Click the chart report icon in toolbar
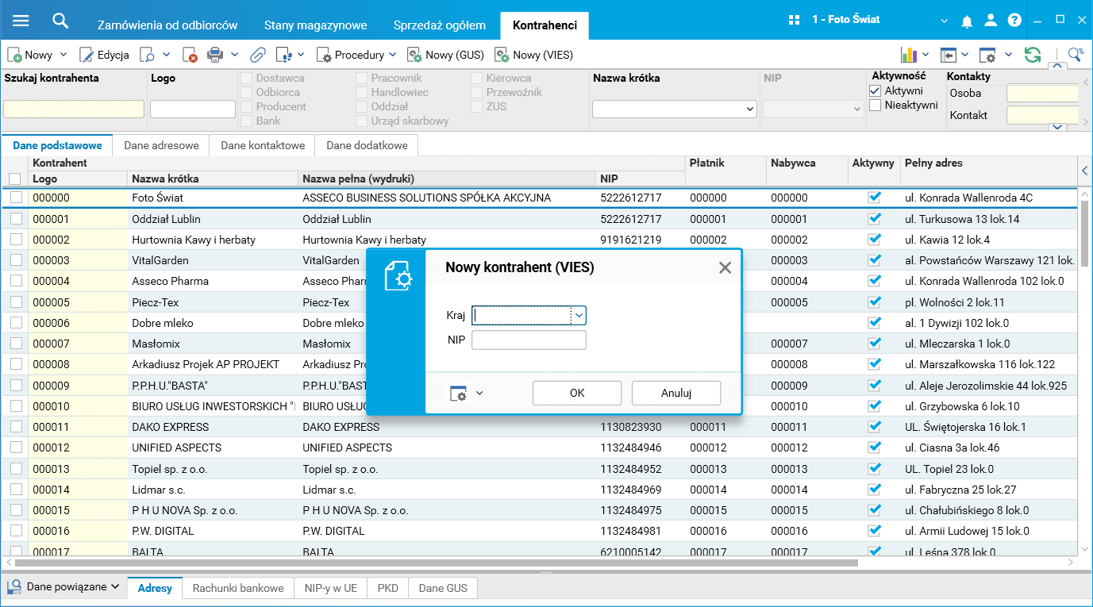Image resolution: width=1093 pixels, height=607 pixels. click(909, 55)
